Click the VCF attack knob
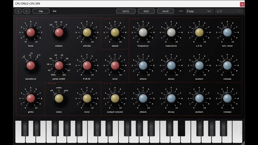Image resolution: width=258 pixels, height=145 pixels. coord(143,65)
